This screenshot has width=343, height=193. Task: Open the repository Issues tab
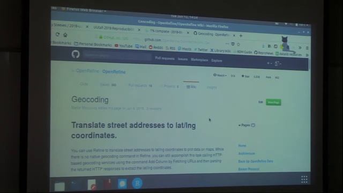[108, 85]
